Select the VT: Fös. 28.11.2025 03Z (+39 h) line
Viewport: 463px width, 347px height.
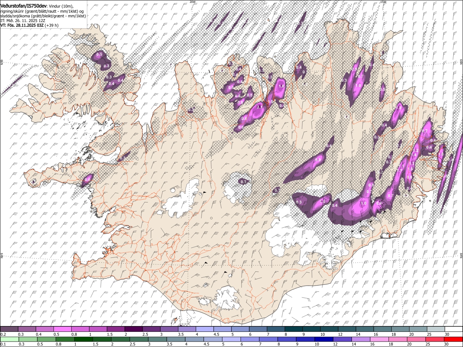(x=29, y=25)
